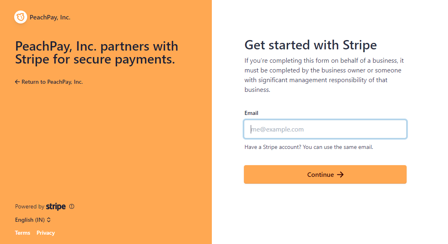The height and width of the screenshot is (244, 448).
Task: Click the PeachPay, Inc. company name header
Action: [50, 17]
